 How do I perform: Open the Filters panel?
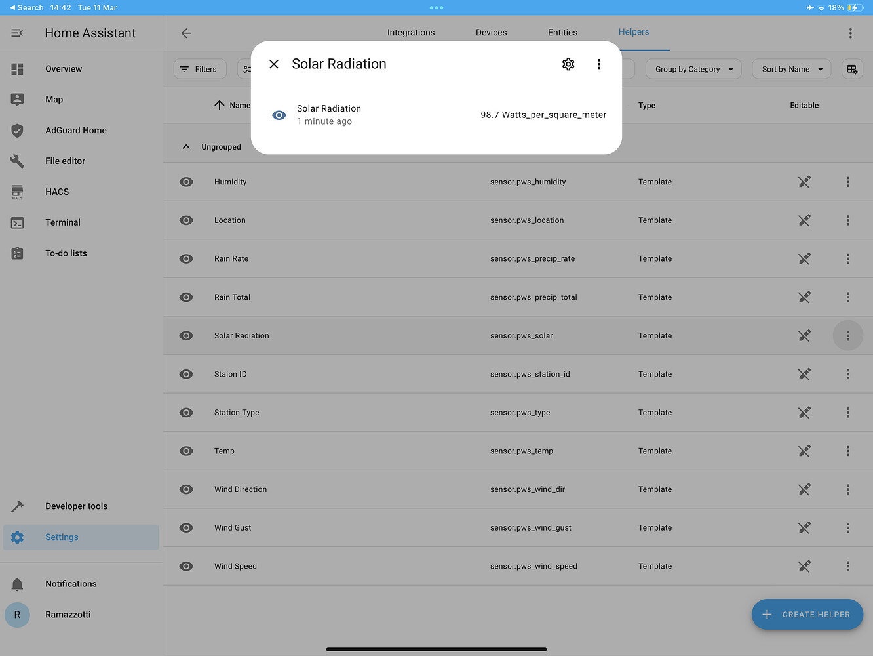[200, 68]
